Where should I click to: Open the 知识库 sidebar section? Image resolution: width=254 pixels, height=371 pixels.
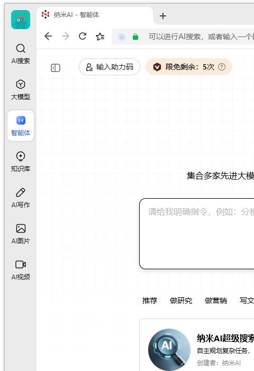[21, 162]
